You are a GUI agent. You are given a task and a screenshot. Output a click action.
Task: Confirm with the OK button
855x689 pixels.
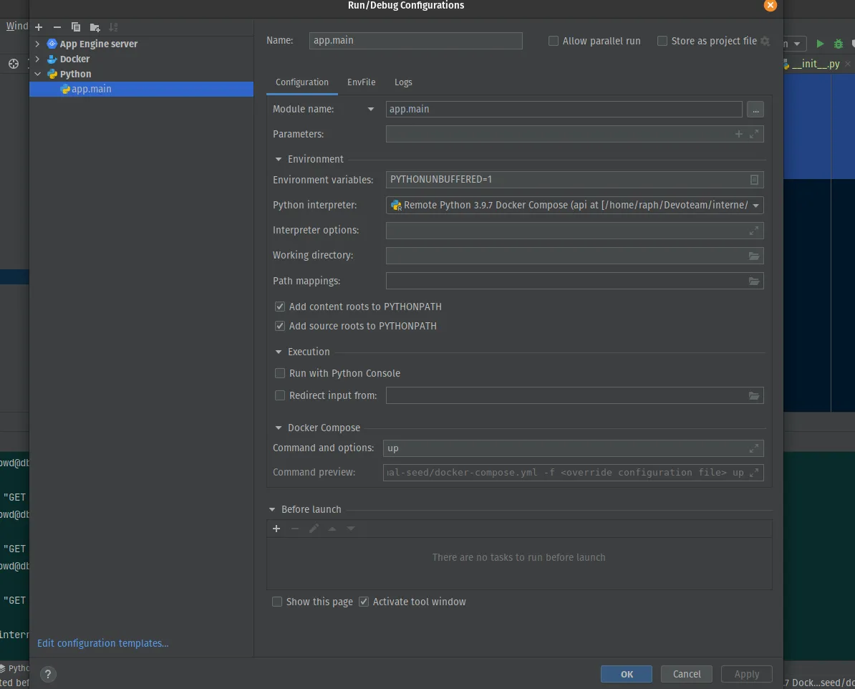627,674
